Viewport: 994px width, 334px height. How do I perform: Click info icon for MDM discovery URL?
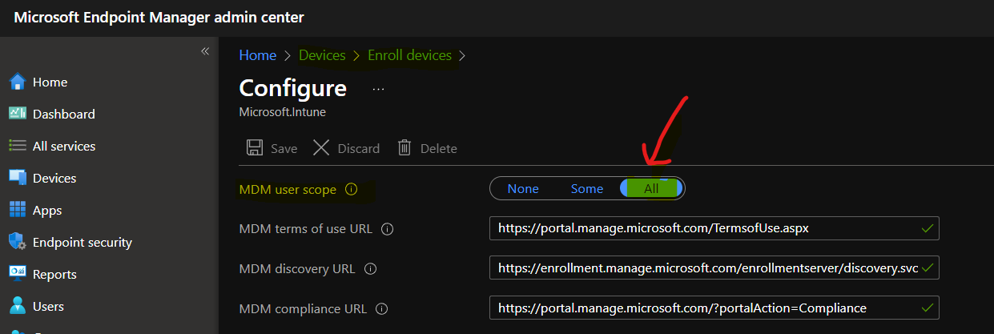coord(370,269)
